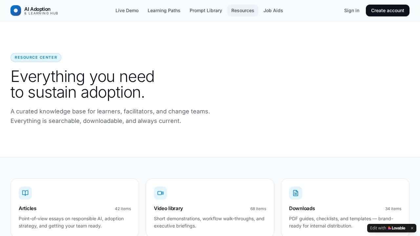This screenshot has width=420, height=236.
Task: Click the Video library camera icon
Action: [x=160, y=193]
